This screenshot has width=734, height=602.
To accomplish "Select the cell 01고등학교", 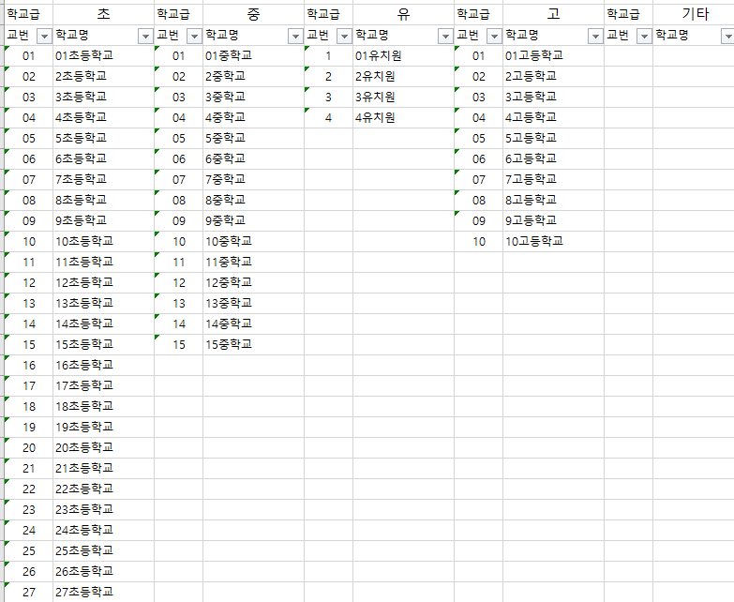I will click(x=553, y=55).
